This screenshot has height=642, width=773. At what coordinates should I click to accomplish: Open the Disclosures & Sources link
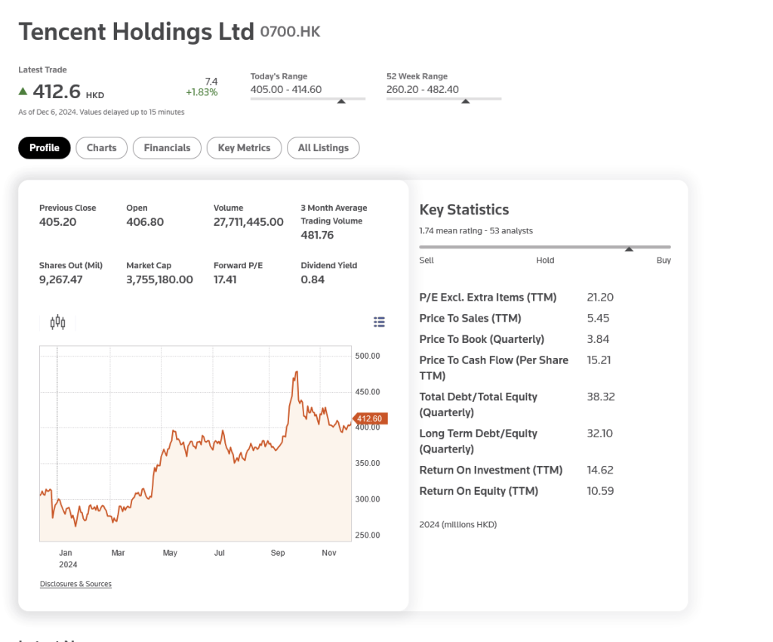tap(75, 584)
